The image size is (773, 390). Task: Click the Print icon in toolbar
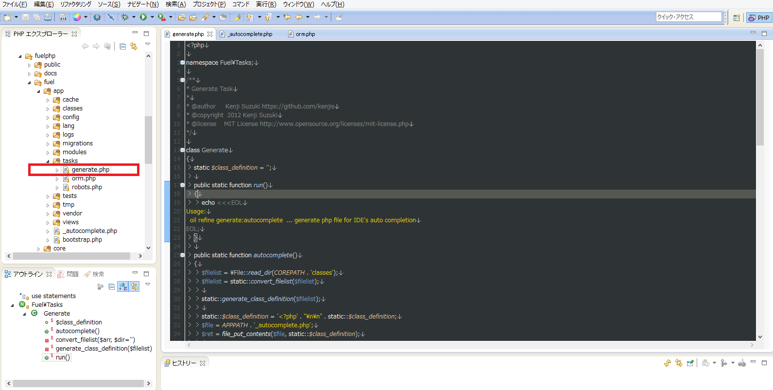click(x=48, y=17)
